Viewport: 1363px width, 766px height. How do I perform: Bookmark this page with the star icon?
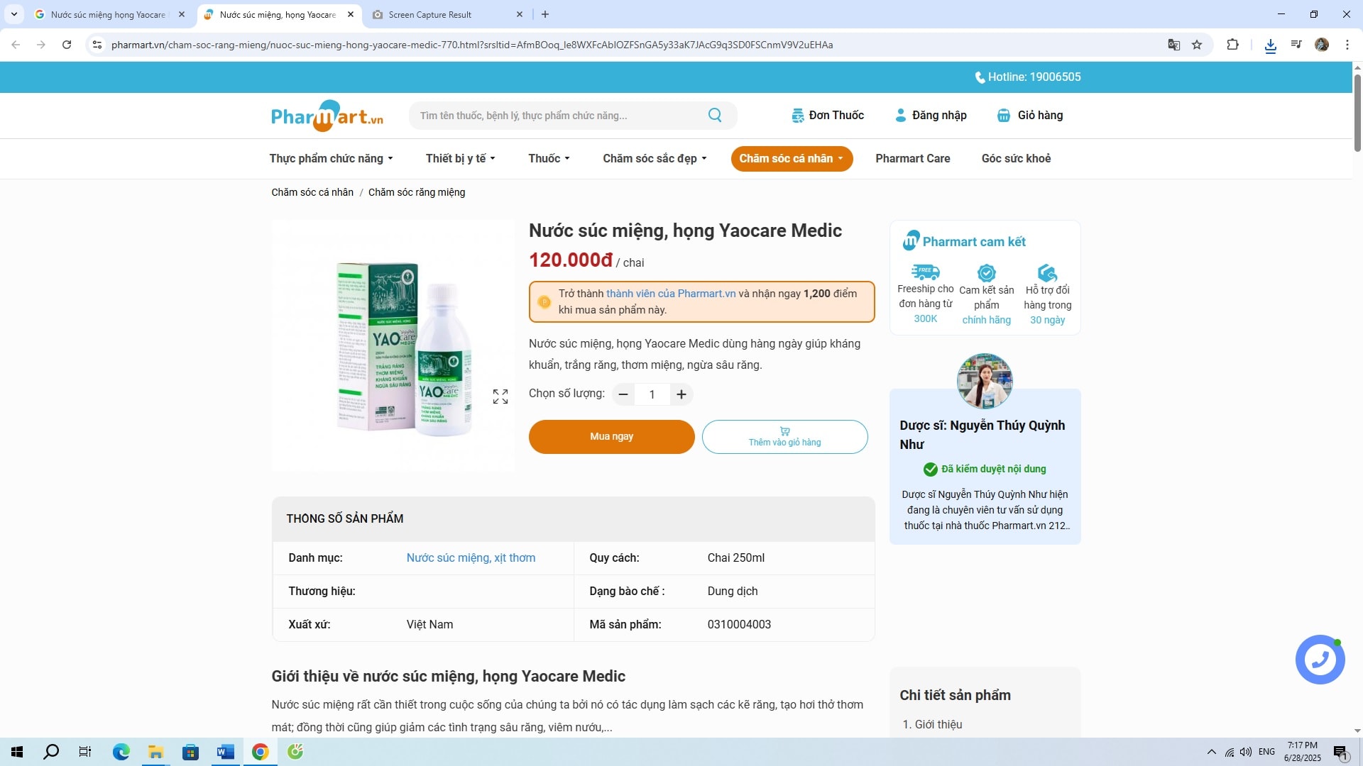1197,45
